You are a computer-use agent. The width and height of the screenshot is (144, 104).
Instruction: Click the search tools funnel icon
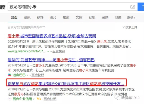[124, 27]
